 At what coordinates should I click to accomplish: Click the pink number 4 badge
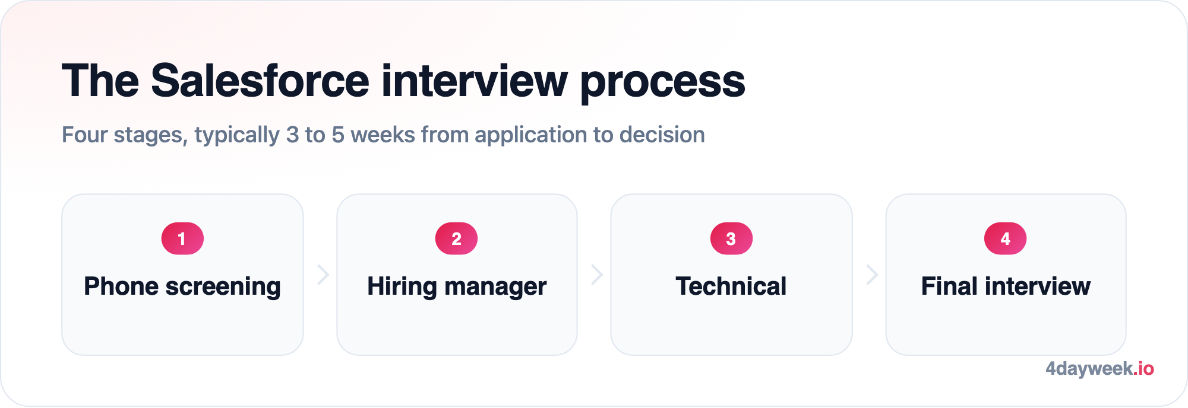click(x=1005, y=238)
